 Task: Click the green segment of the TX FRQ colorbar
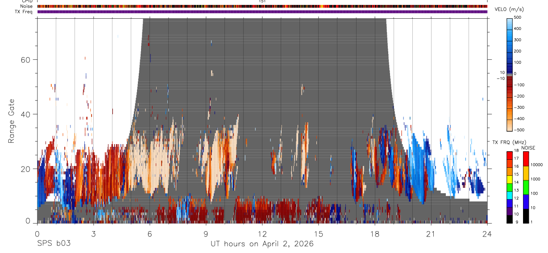[510, 187]
